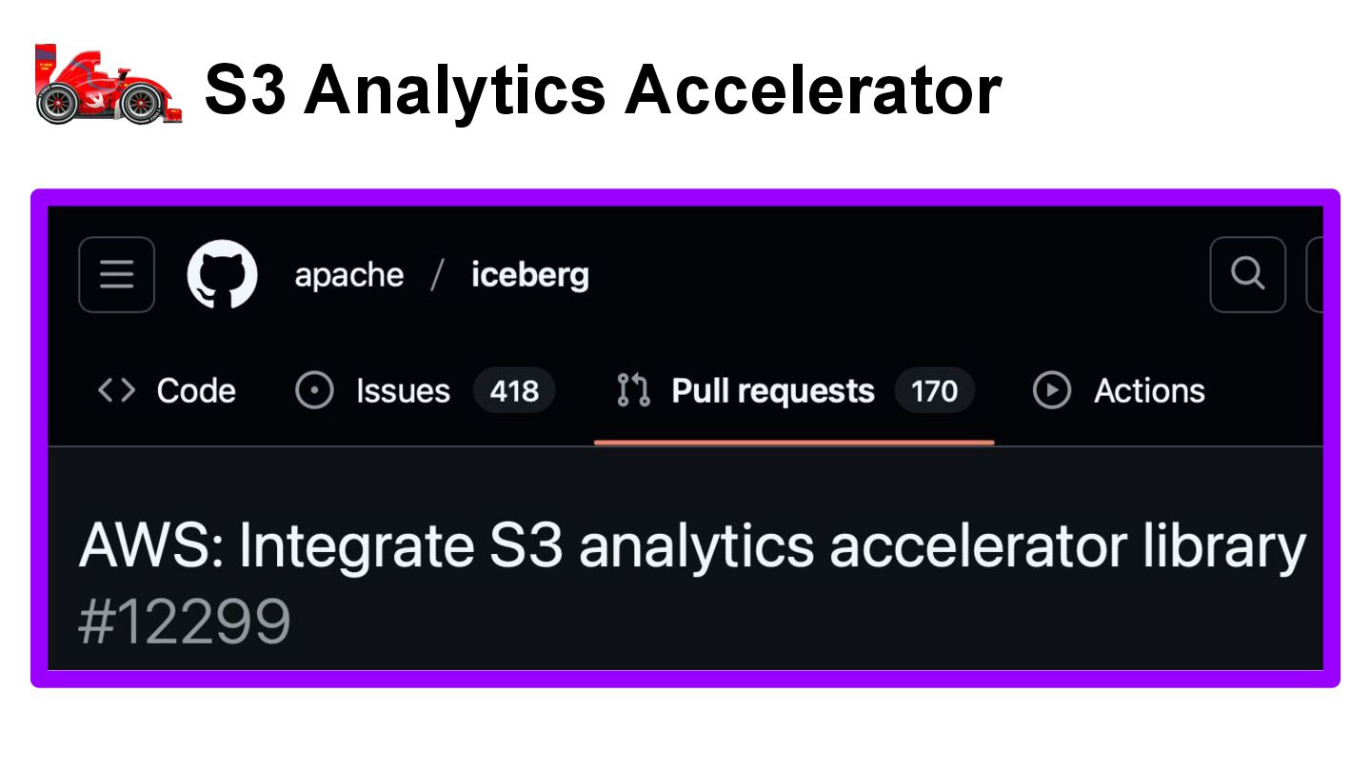Open the apache organization link

click(x=349, y=276)
